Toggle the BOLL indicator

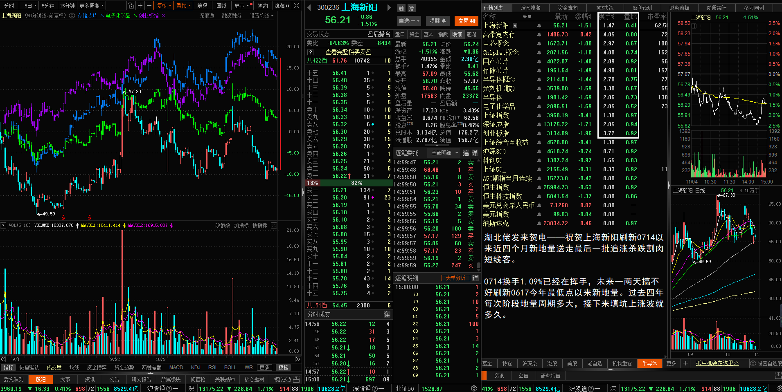(x=230, y=367)
